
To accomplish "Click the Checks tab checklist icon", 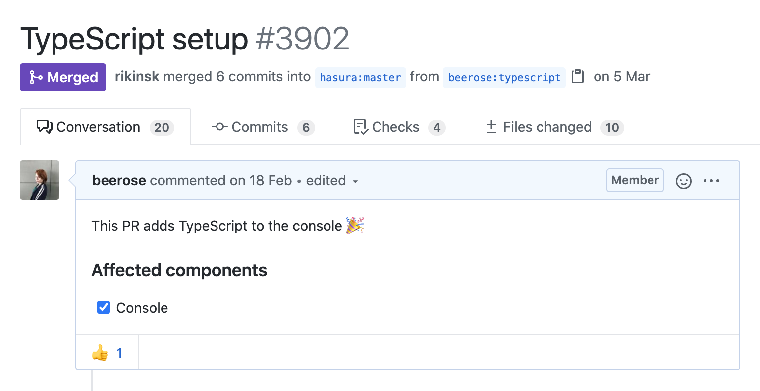I will pyautogui.click(x=360, y=127).
